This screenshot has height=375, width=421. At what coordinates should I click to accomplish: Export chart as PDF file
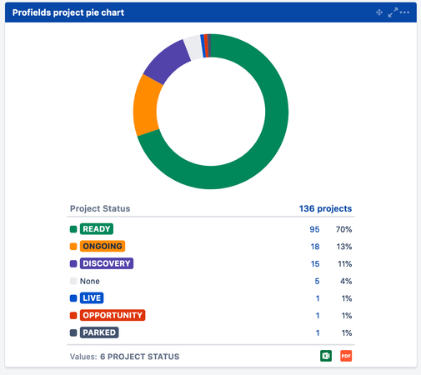pyautogui.click(x=346, y=356)
